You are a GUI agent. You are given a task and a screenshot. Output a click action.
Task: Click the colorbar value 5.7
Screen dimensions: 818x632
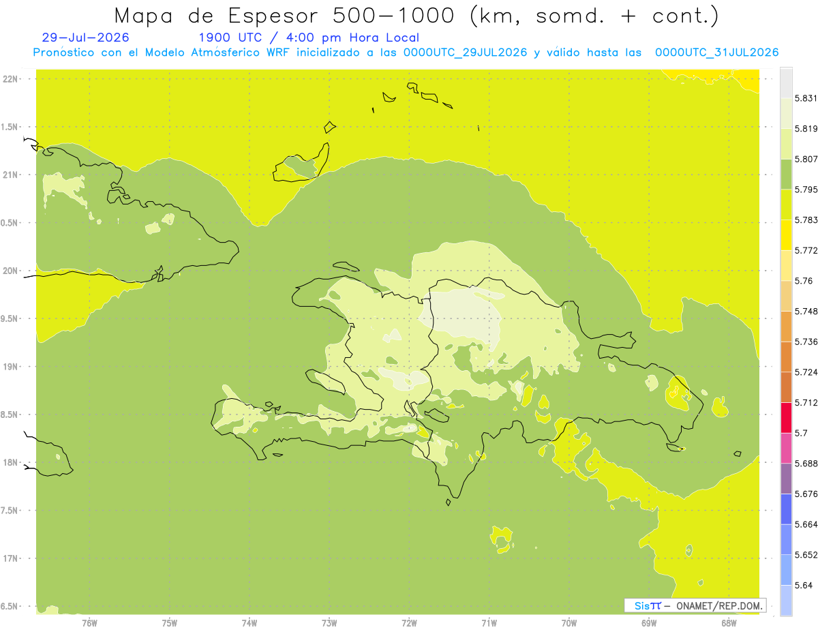tap(801, 433)
